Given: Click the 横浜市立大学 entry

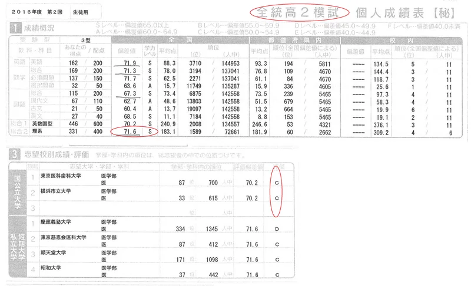Looking at the screenshot, I should pos(57,191).
